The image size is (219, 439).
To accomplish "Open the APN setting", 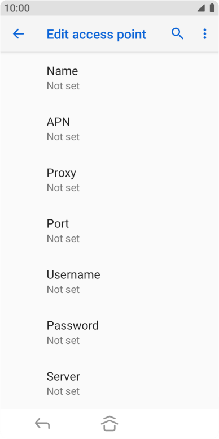I will click(109, 129).
